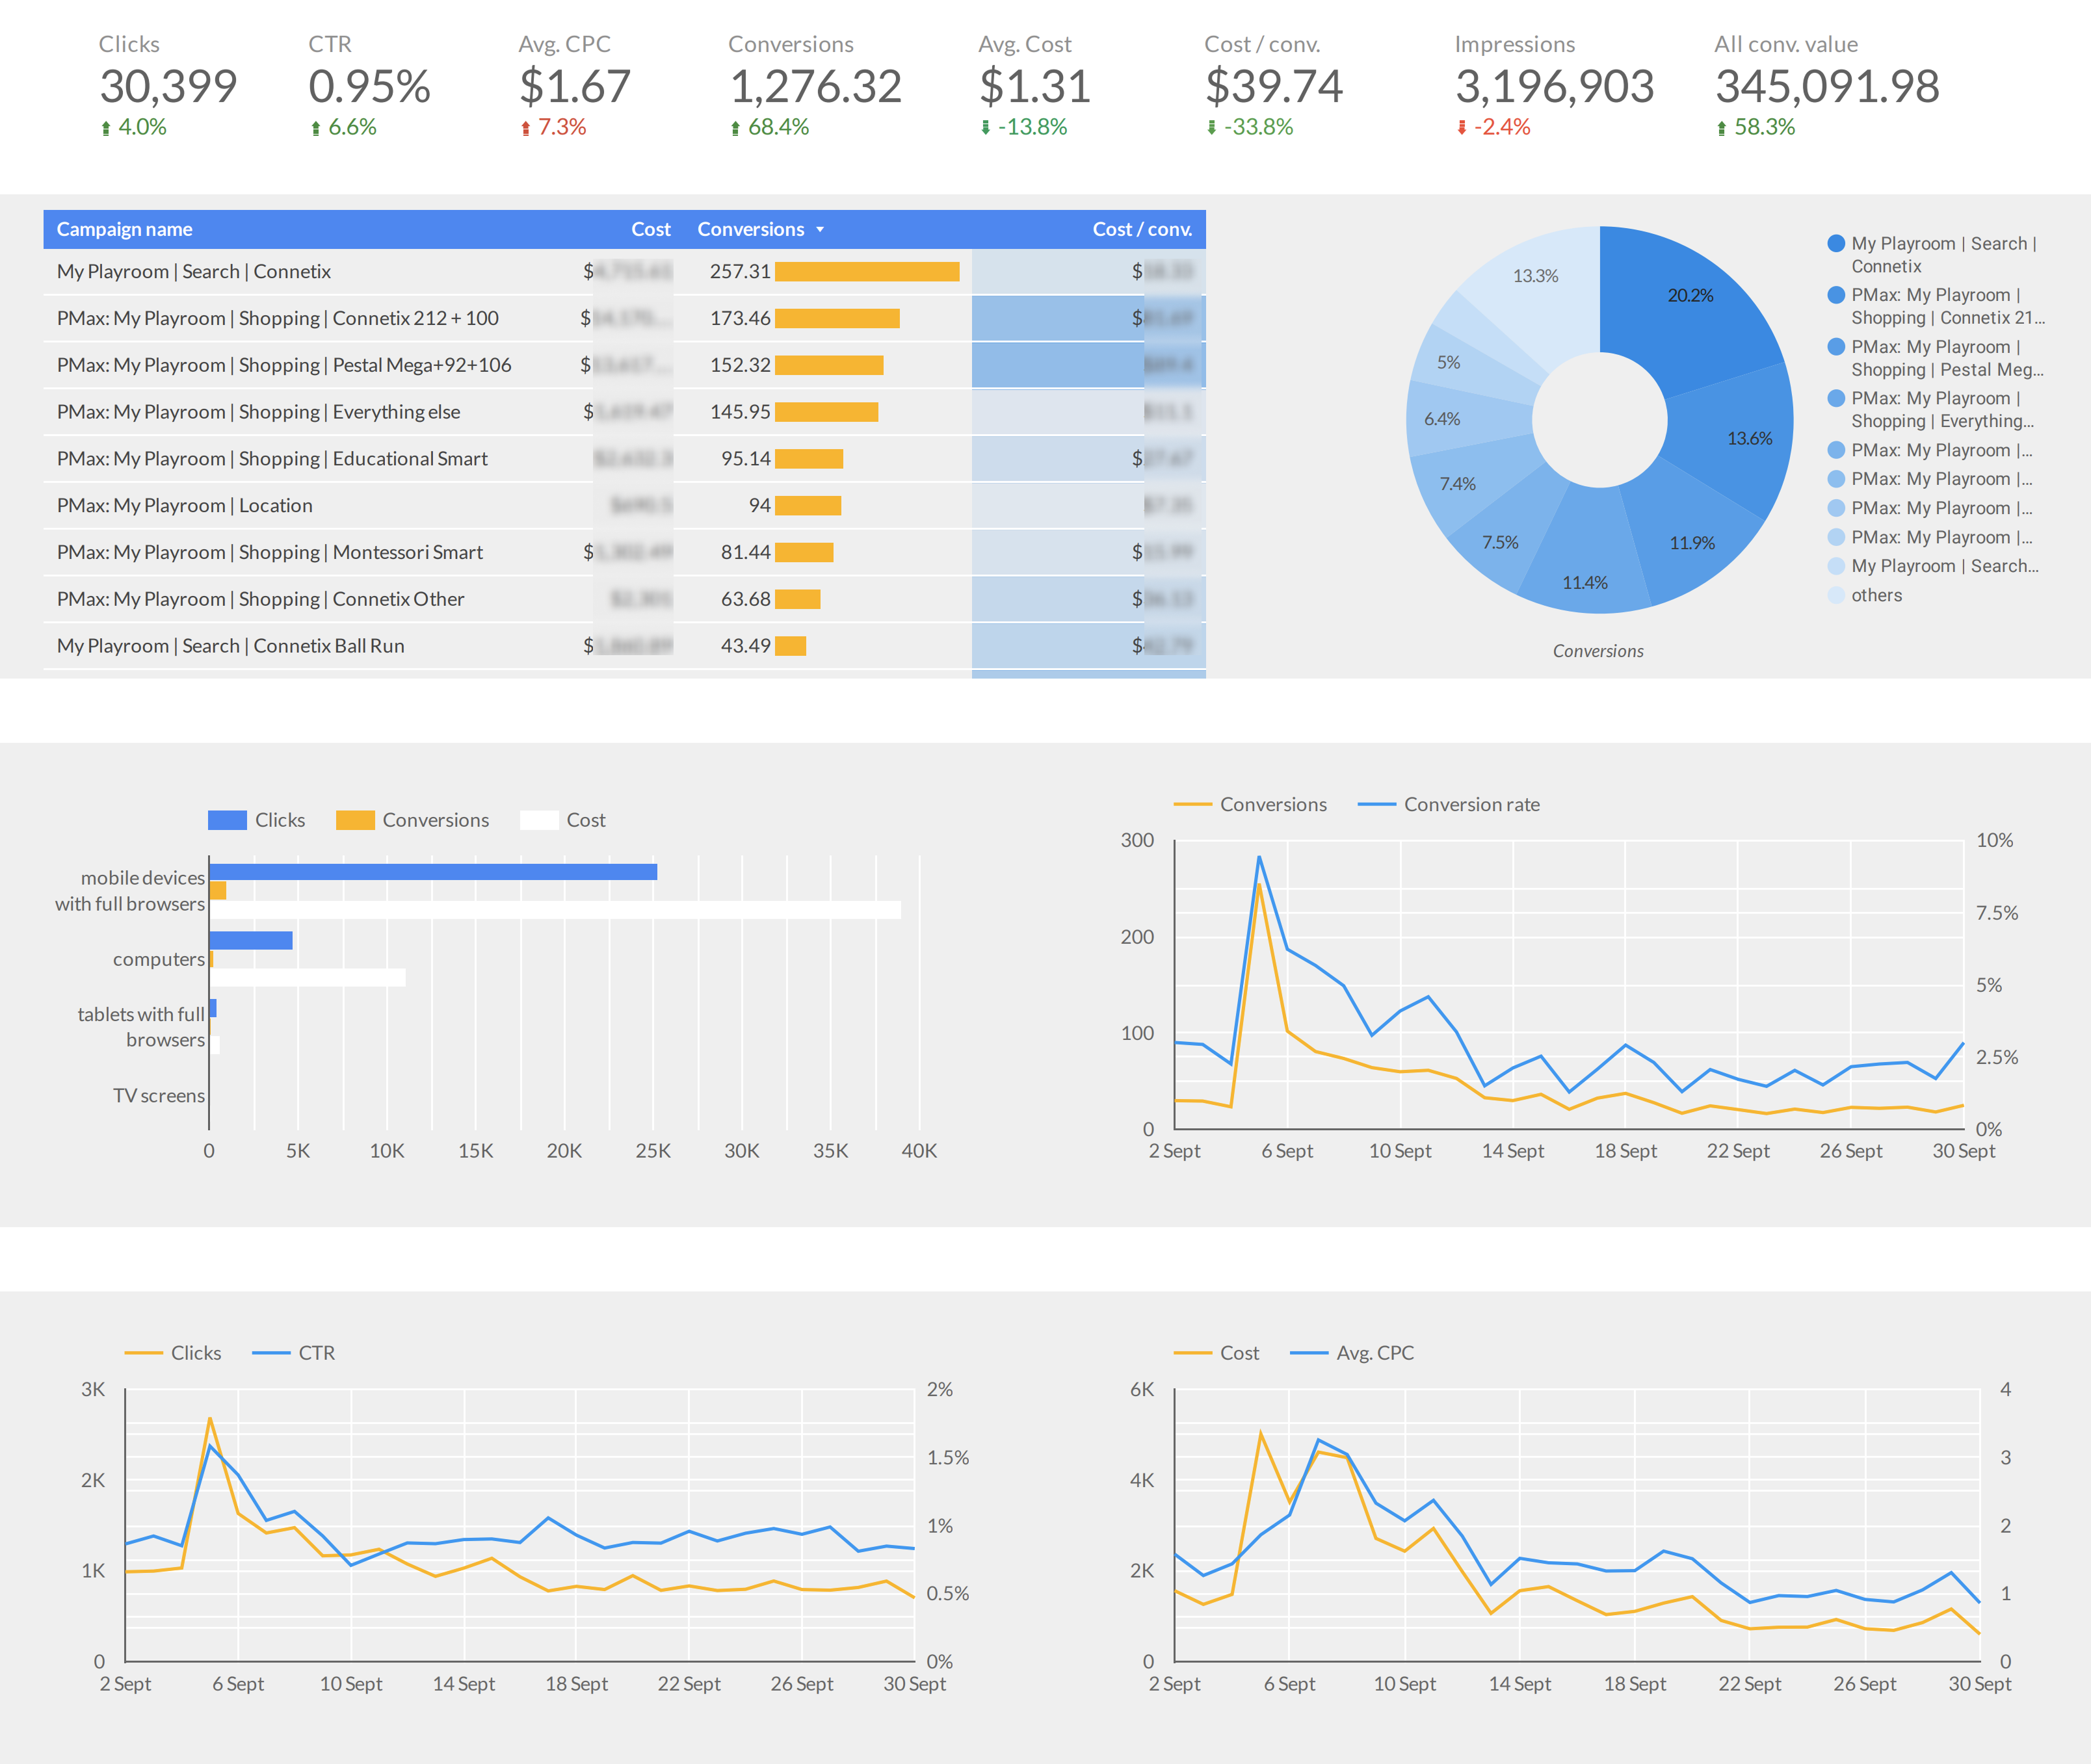Viewport: 2091px width, 1764px height.
Task: Click the 257.31 conversions orange bar
Action: pyautogui.click(x=867, y=272)
